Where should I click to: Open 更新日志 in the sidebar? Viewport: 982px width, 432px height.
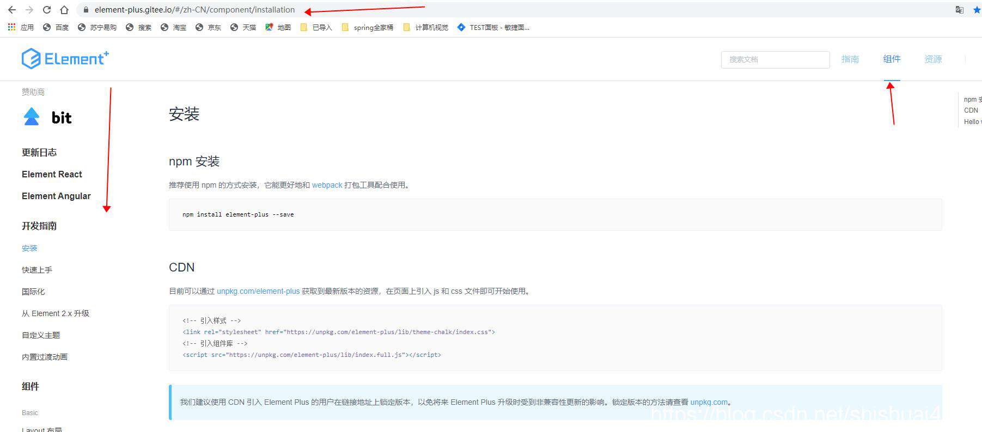tap(39, 152)
